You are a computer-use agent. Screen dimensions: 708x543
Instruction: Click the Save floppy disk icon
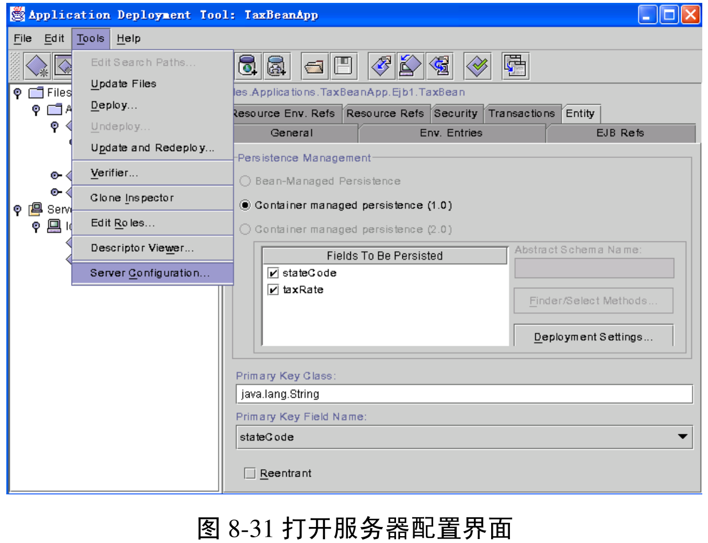(x=343, y=66)
